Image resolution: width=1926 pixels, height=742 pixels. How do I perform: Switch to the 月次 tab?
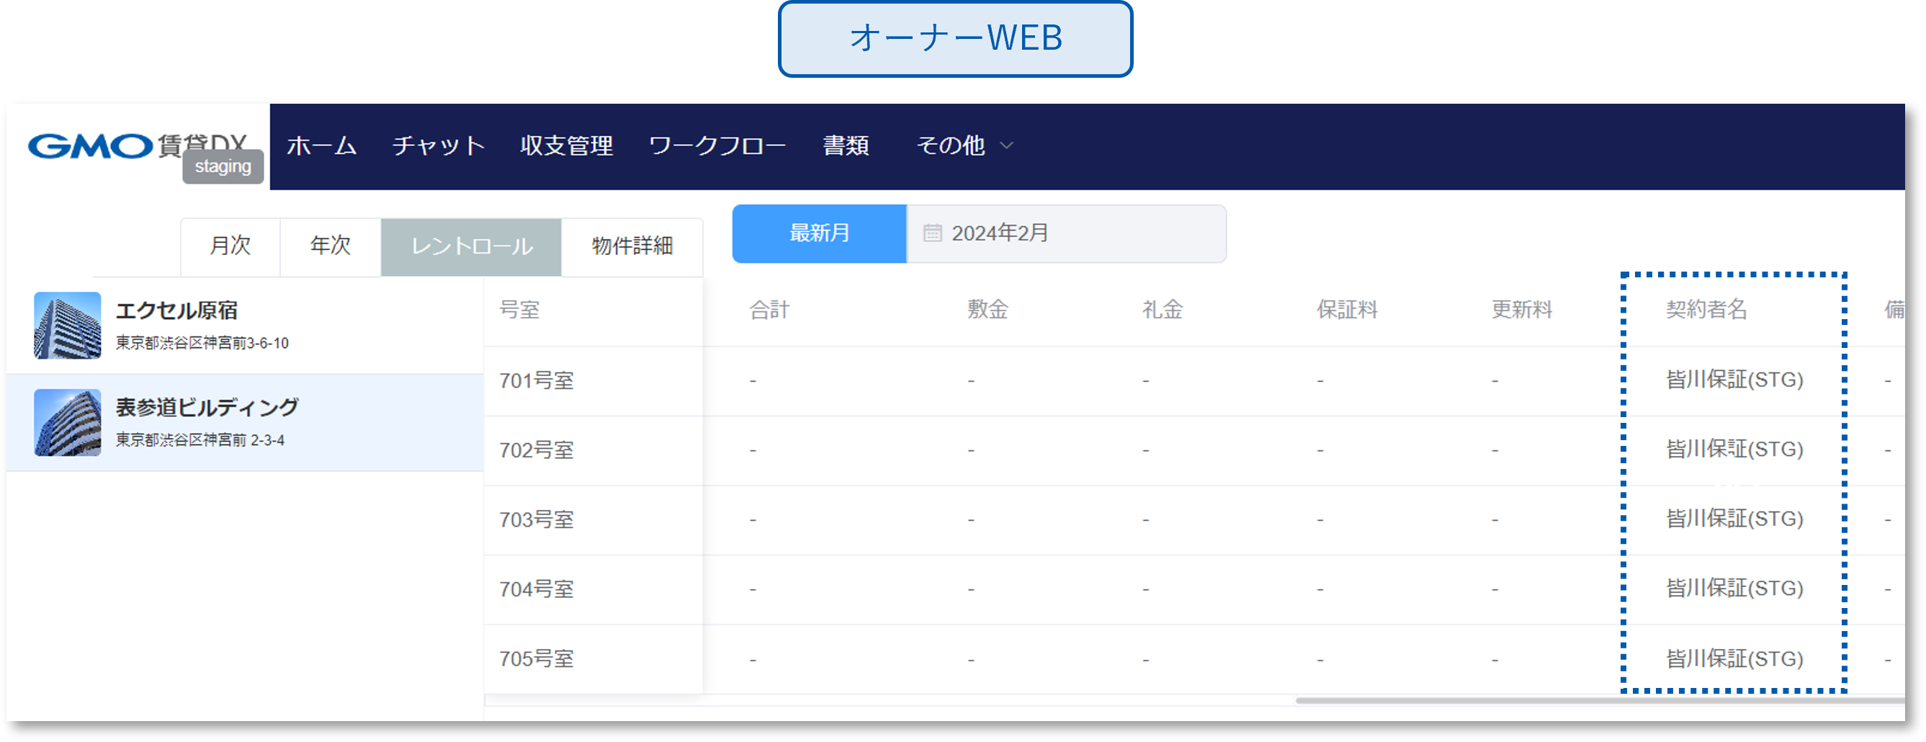click(230, 246)
